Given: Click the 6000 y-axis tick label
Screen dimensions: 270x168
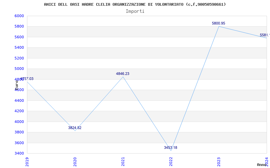Looking at the screenshot, I should [x=19, y=16].
